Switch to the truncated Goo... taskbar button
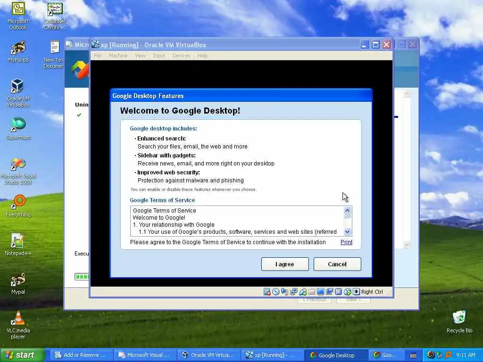 point(387,355)
